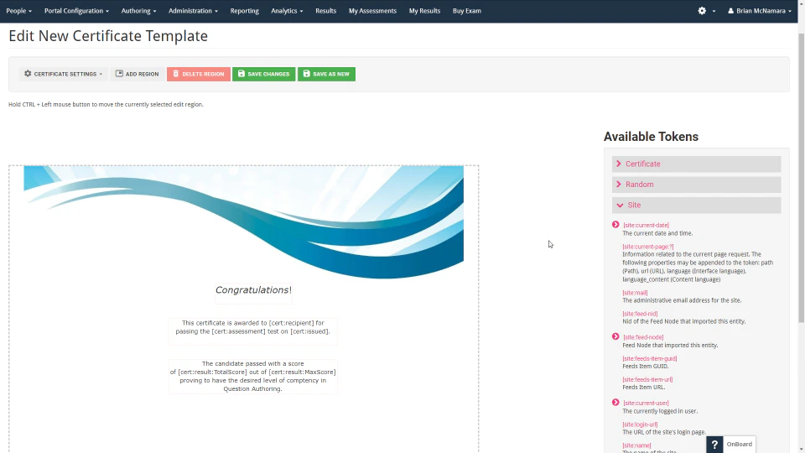Collapse the Site tokens section
The height and width of the screenshot is (453, 805).
coord(696,205)
